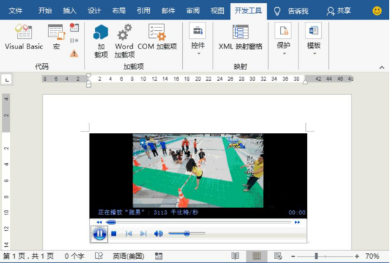The image size is (390, 263).
Task: Fast forward the video
Action: coord(297,222)
